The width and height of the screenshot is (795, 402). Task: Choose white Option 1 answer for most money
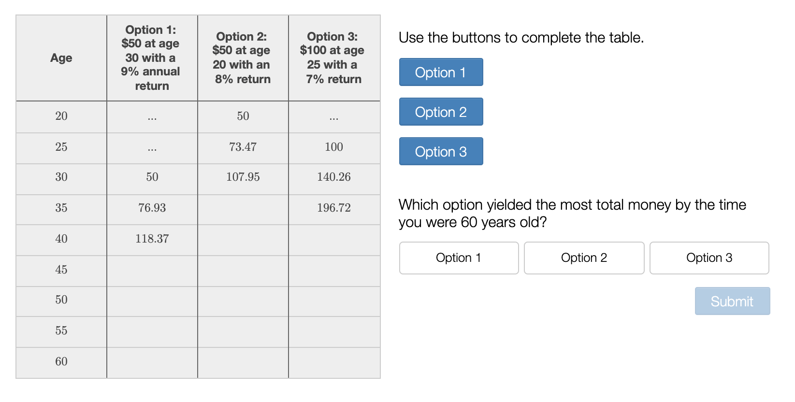click(459, 258)
